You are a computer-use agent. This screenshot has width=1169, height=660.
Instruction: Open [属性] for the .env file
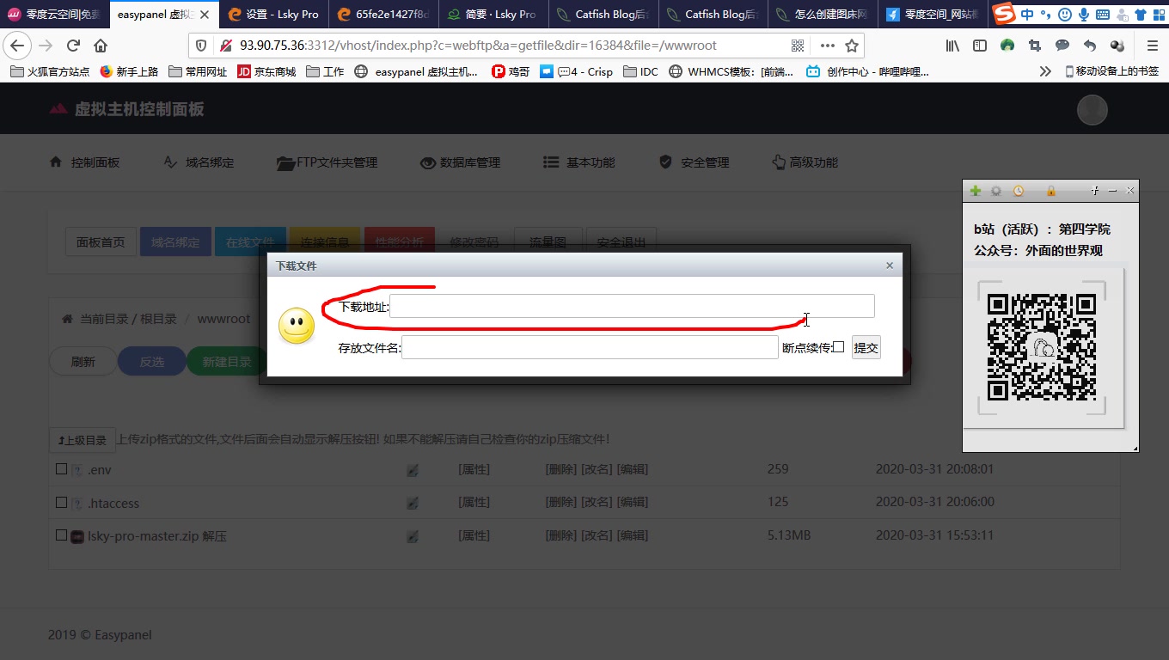pos(474,469)
